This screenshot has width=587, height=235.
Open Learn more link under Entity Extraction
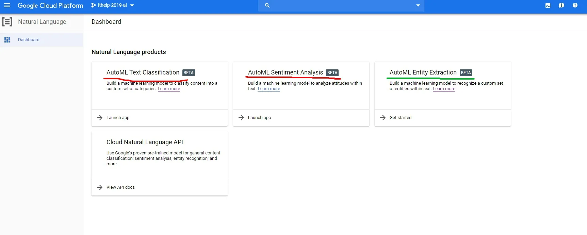tap(444, 89)
